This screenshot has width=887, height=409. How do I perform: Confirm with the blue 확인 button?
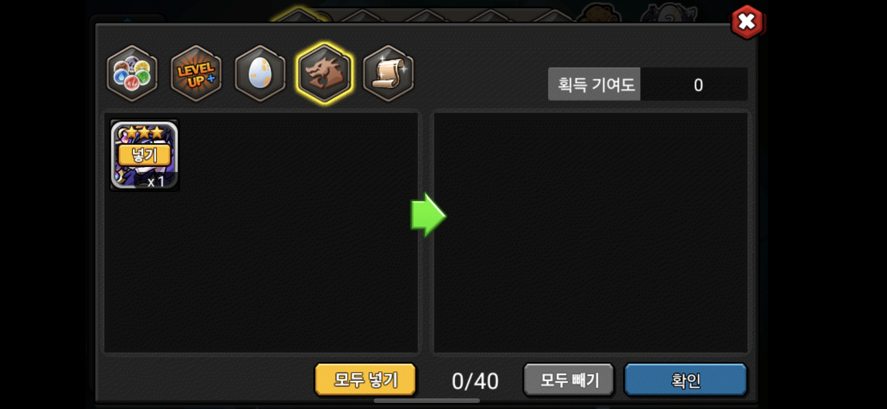pyautogui.click(x=685, y=379)
